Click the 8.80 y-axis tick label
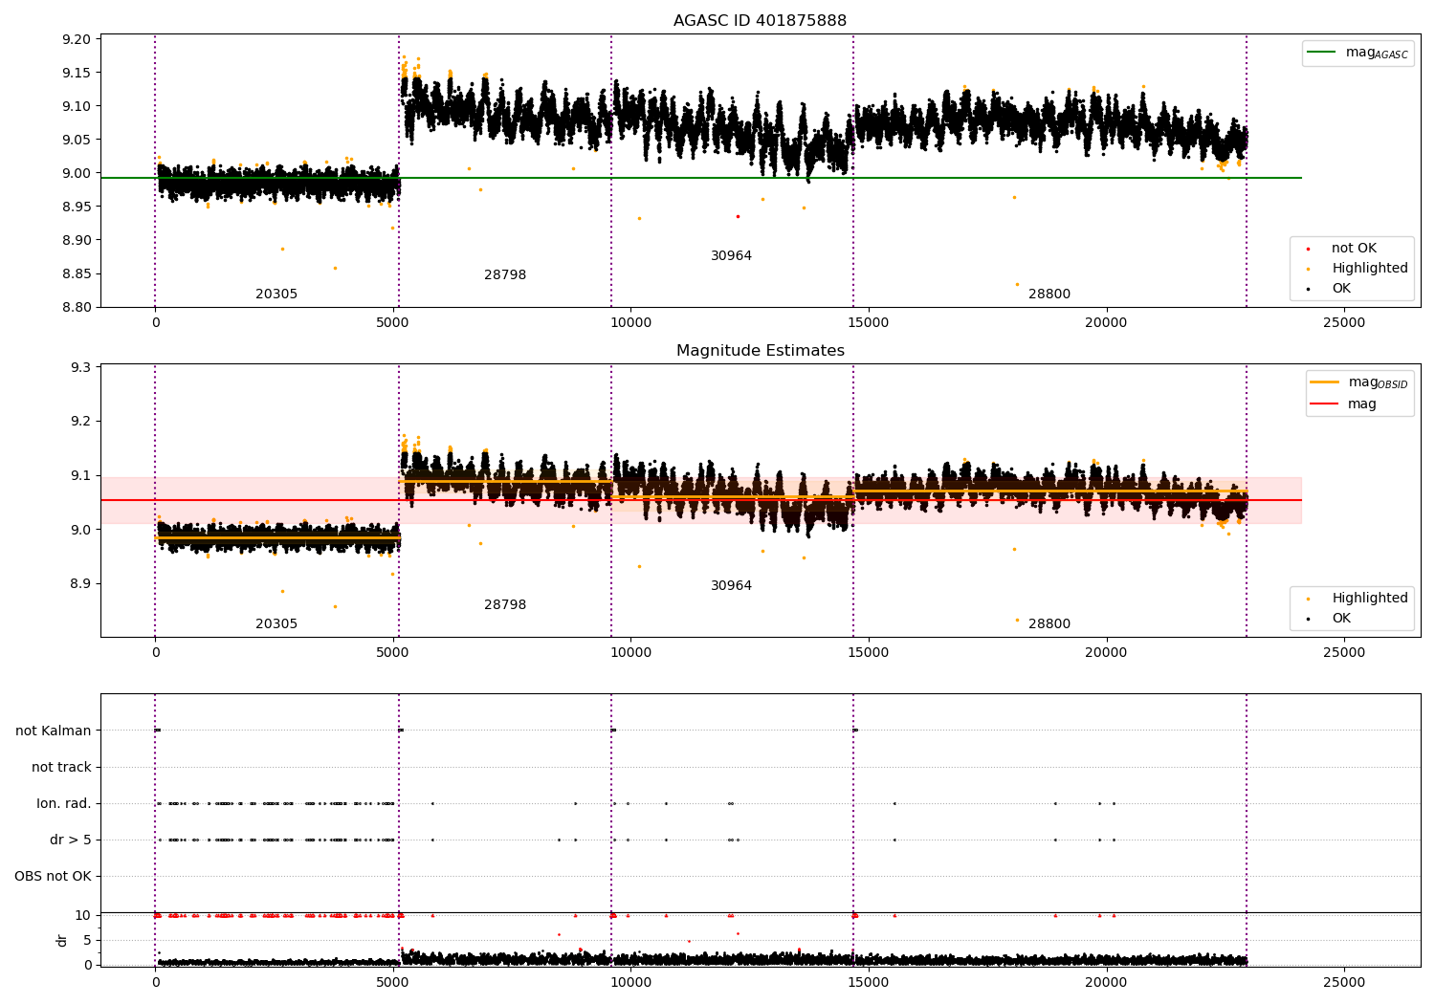 coord(77,308)
